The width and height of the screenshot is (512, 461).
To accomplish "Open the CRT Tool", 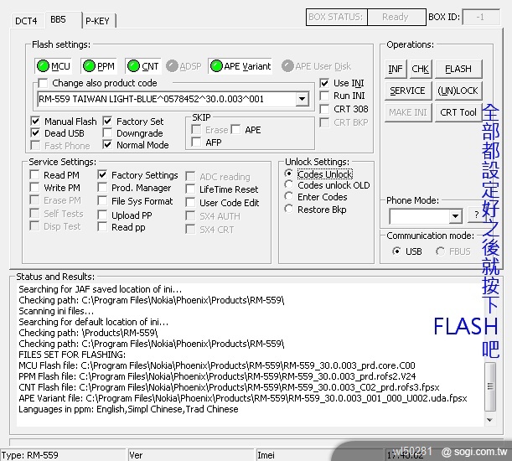I will (458, 112).
